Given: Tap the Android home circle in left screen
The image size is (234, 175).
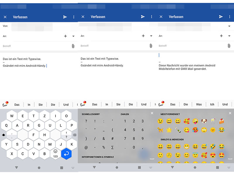Looking at the screenshot, I should 39,168.
